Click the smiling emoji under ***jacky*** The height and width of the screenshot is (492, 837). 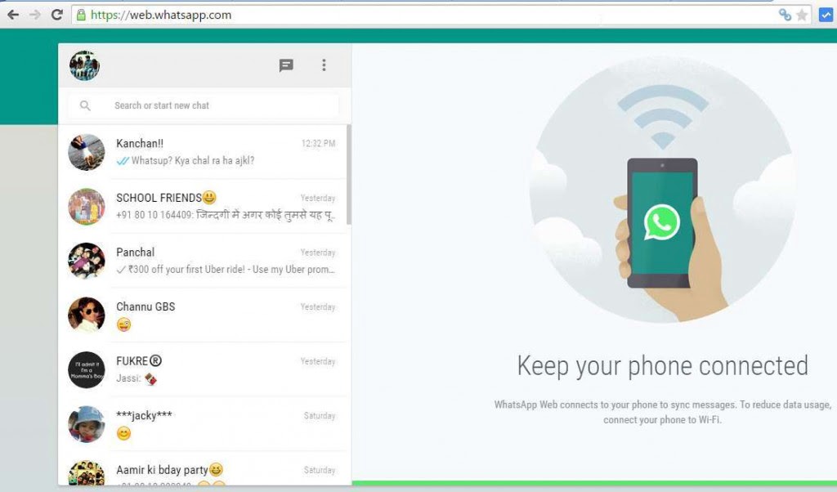click(124, 433)
